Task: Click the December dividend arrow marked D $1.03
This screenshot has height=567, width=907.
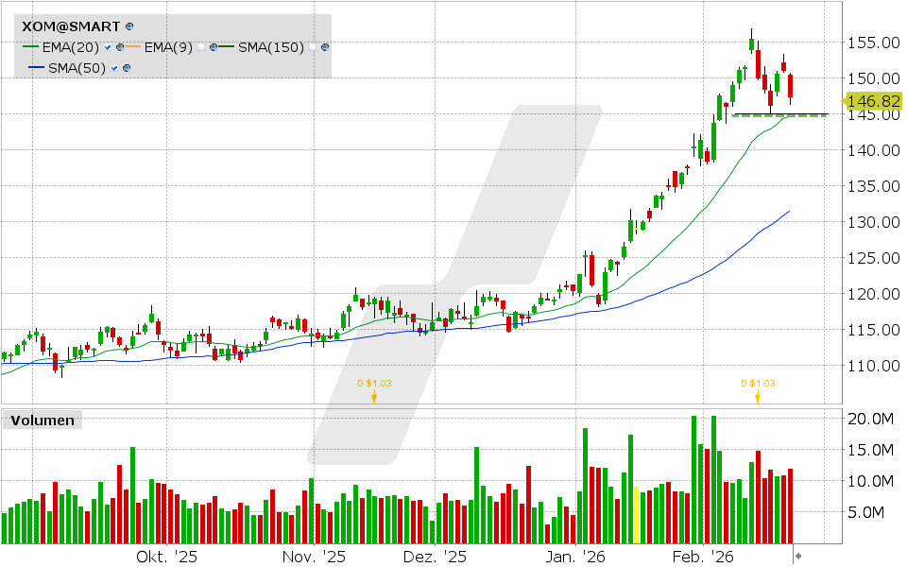Action: point(374,397)
